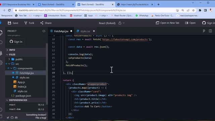Viewport: 215px width, 121px height.
Task: Open the search icon in activity bar
Action: click(x=1, y=42)
